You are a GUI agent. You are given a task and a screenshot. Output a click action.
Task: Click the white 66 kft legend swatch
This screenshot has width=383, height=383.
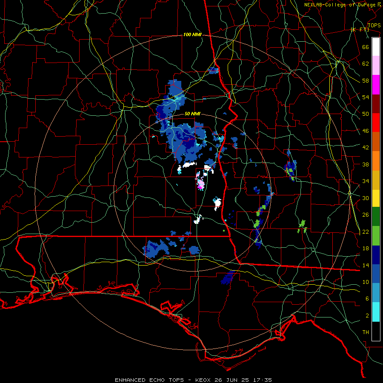[376, 47]
